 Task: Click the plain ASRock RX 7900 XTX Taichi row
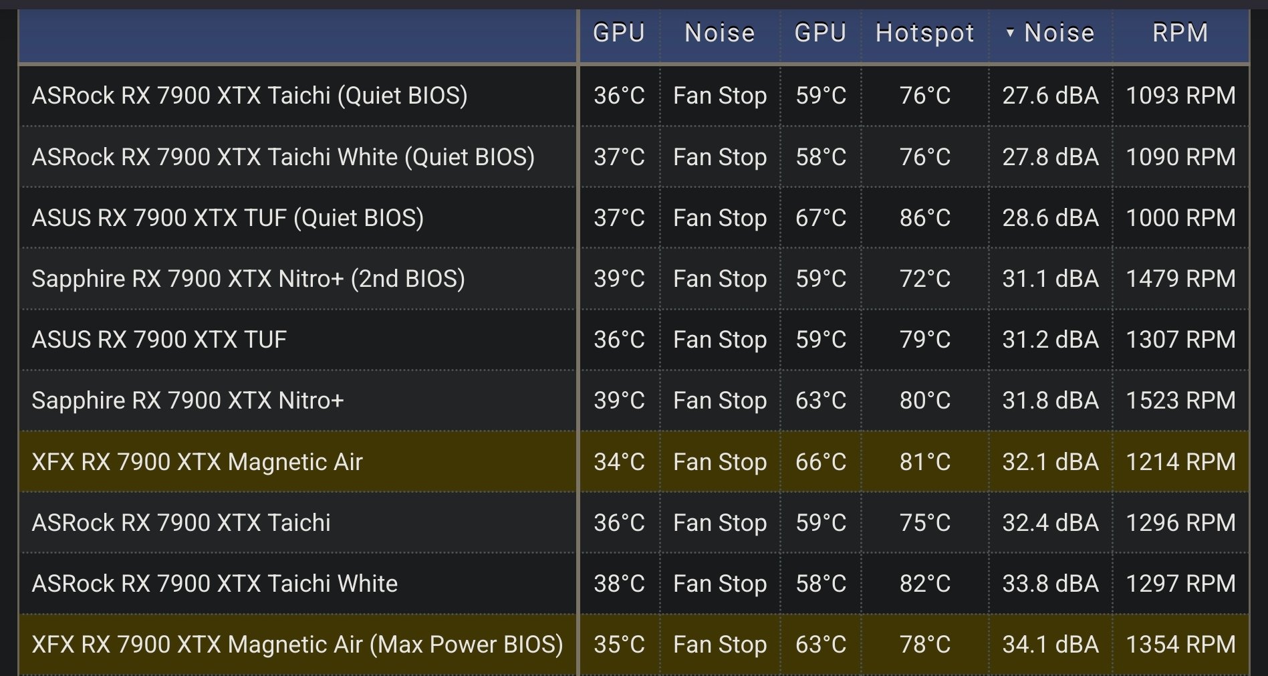pos(180,523)
